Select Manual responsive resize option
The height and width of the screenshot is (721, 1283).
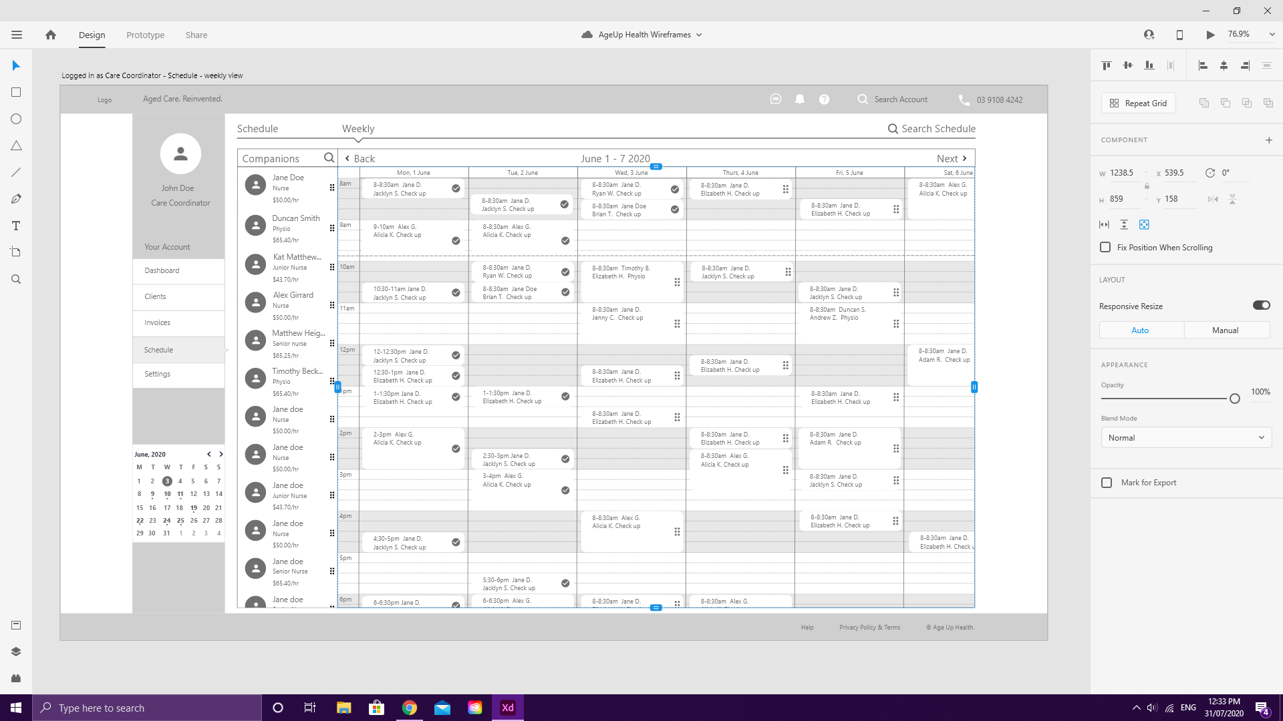coord(1225,330)
